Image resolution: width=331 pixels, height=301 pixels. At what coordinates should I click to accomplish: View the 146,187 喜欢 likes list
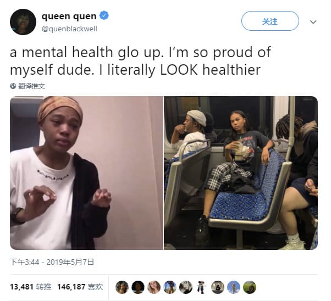80,287
